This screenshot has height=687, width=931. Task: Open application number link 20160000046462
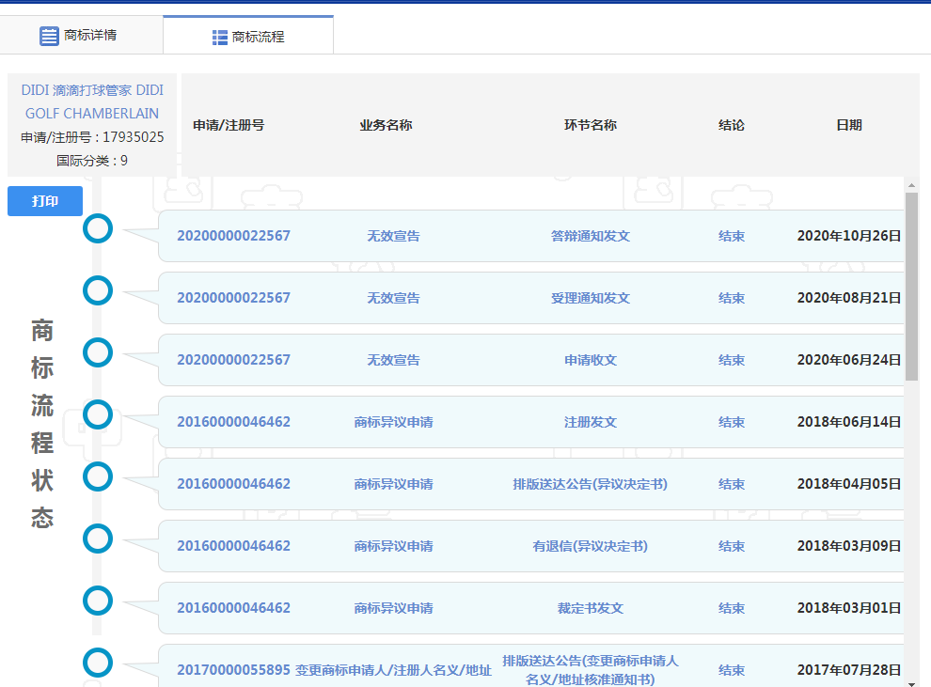[234, 422]
